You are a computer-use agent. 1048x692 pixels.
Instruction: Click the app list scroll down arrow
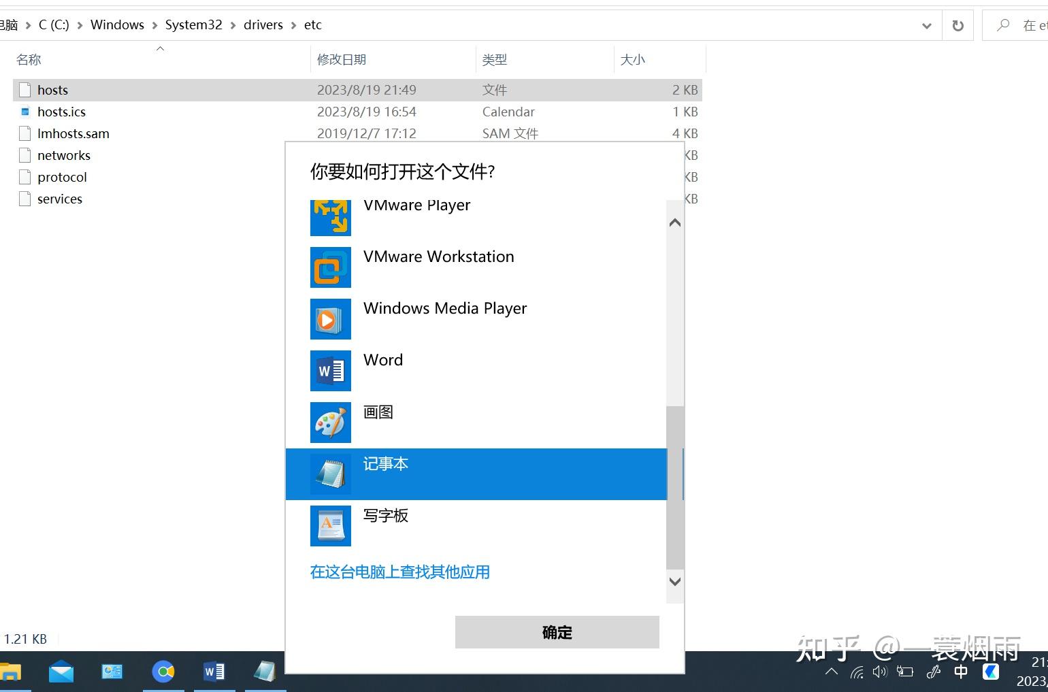pos(675,582)
